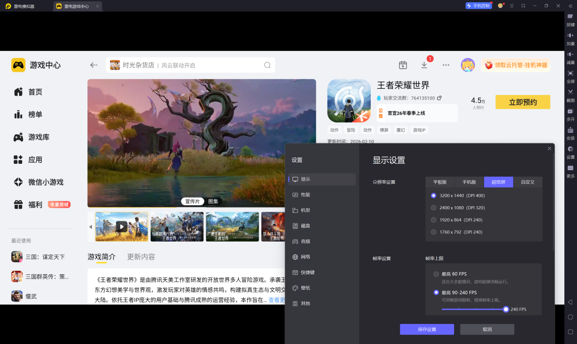577x344 pixels.
Task: Open 网络 network settings
Action: tap(322, 257)
